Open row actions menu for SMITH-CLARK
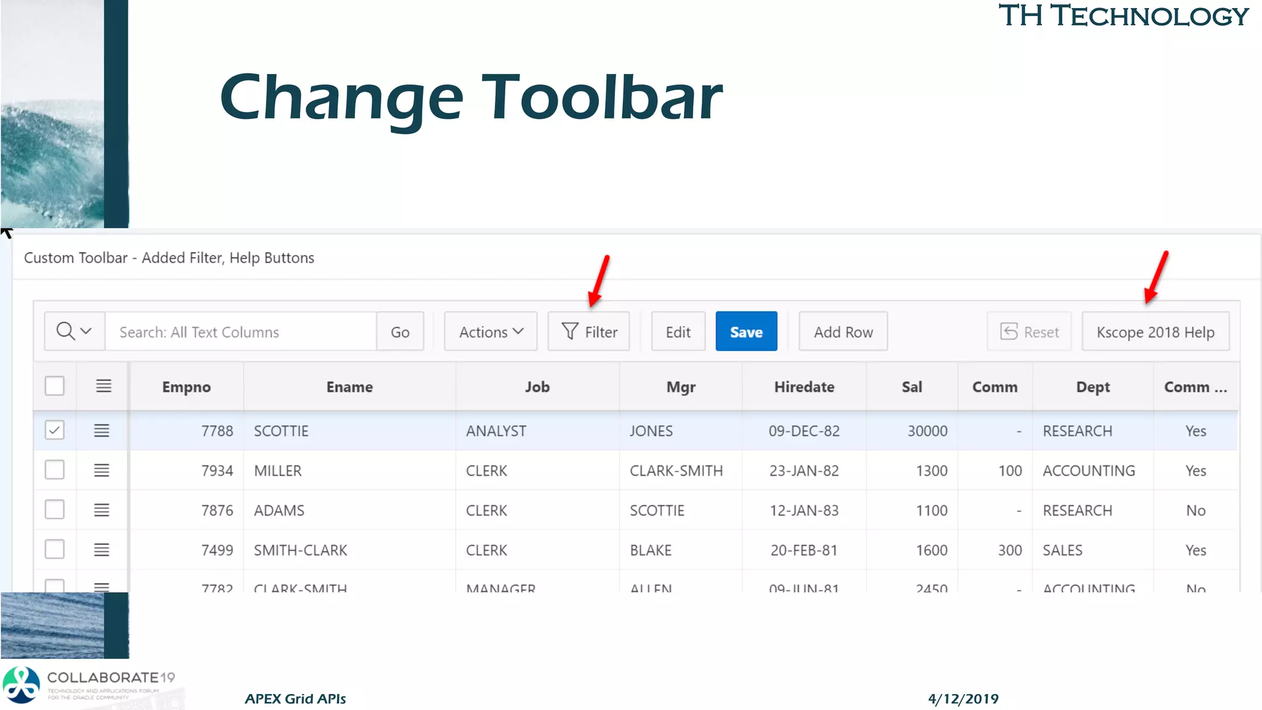Screen dimensions: 1262x710 click(102, 550)
